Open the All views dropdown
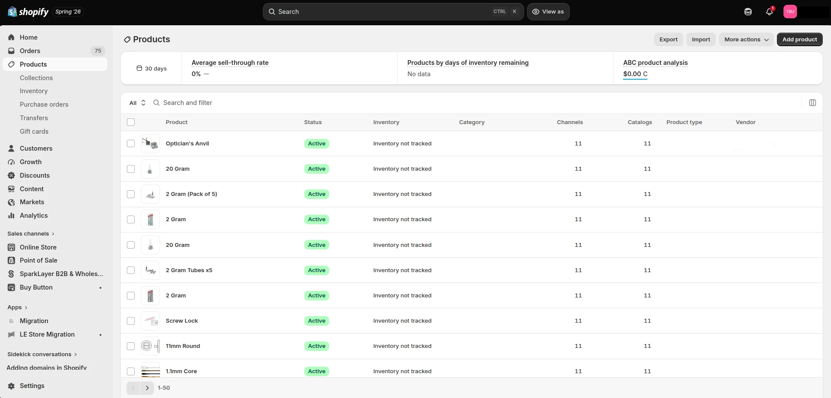This screenshot has height=398, width=831. [137, 103]
